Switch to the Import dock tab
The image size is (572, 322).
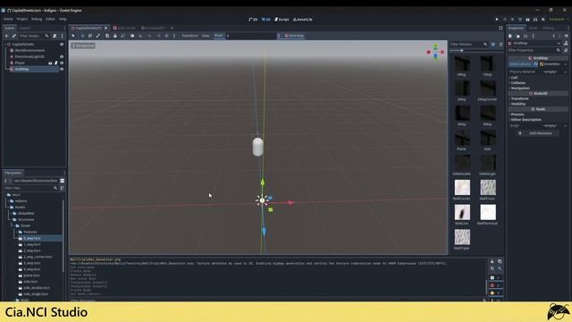25,28
